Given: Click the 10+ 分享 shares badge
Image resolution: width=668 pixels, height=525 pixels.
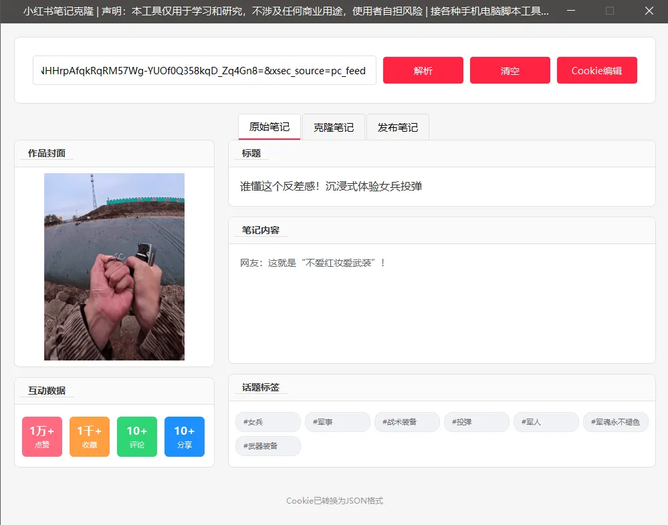Looking at the screenshot, I should point(184,437).
